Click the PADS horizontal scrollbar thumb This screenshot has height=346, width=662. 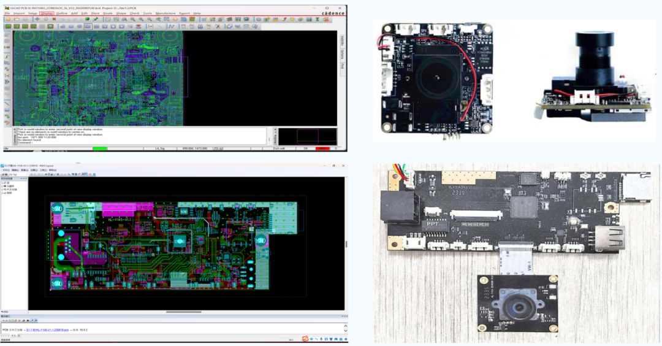(184, 312)
